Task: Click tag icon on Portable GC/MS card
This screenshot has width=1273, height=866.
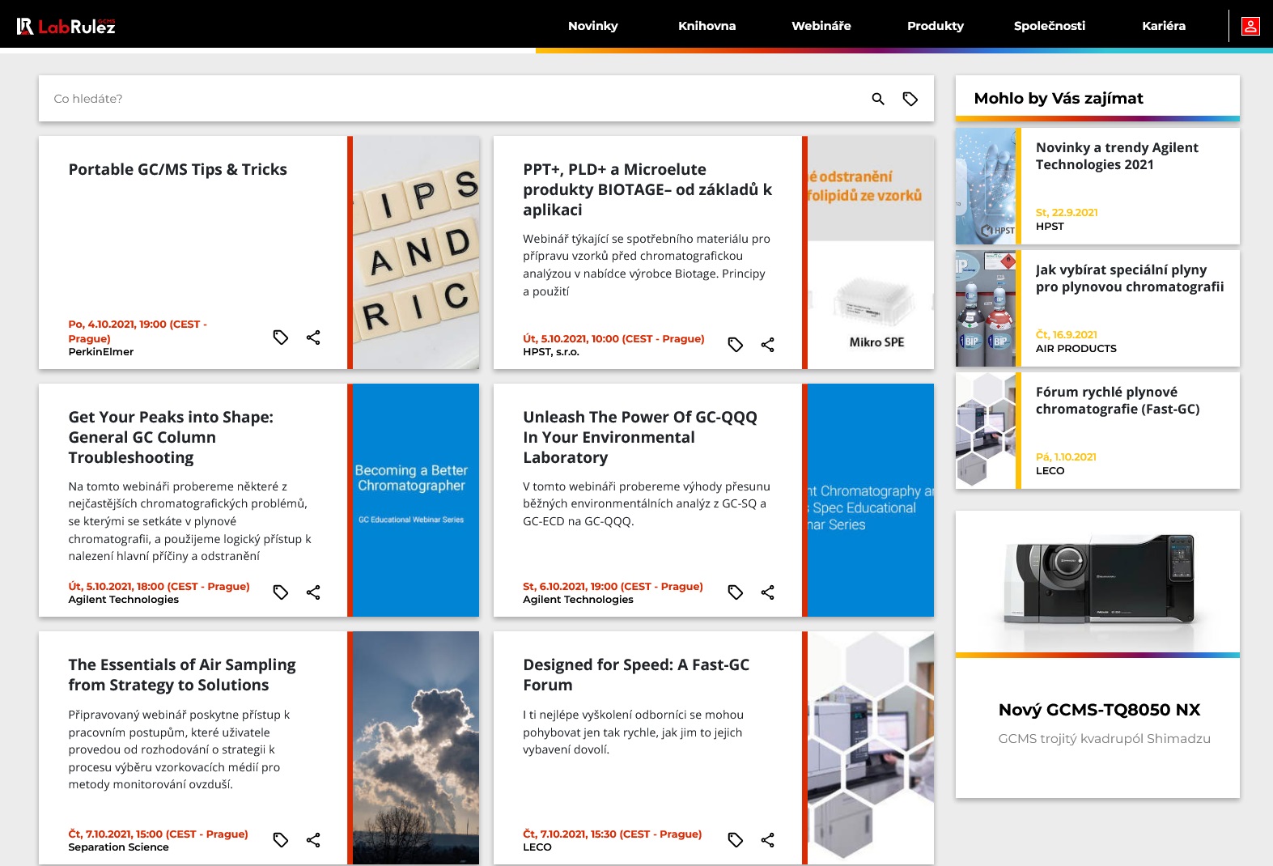Action: click(x=281, y=337)
